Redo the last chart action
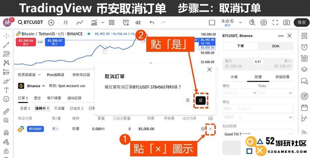Viewport: 310px width, 158px height. pos(163,23)
